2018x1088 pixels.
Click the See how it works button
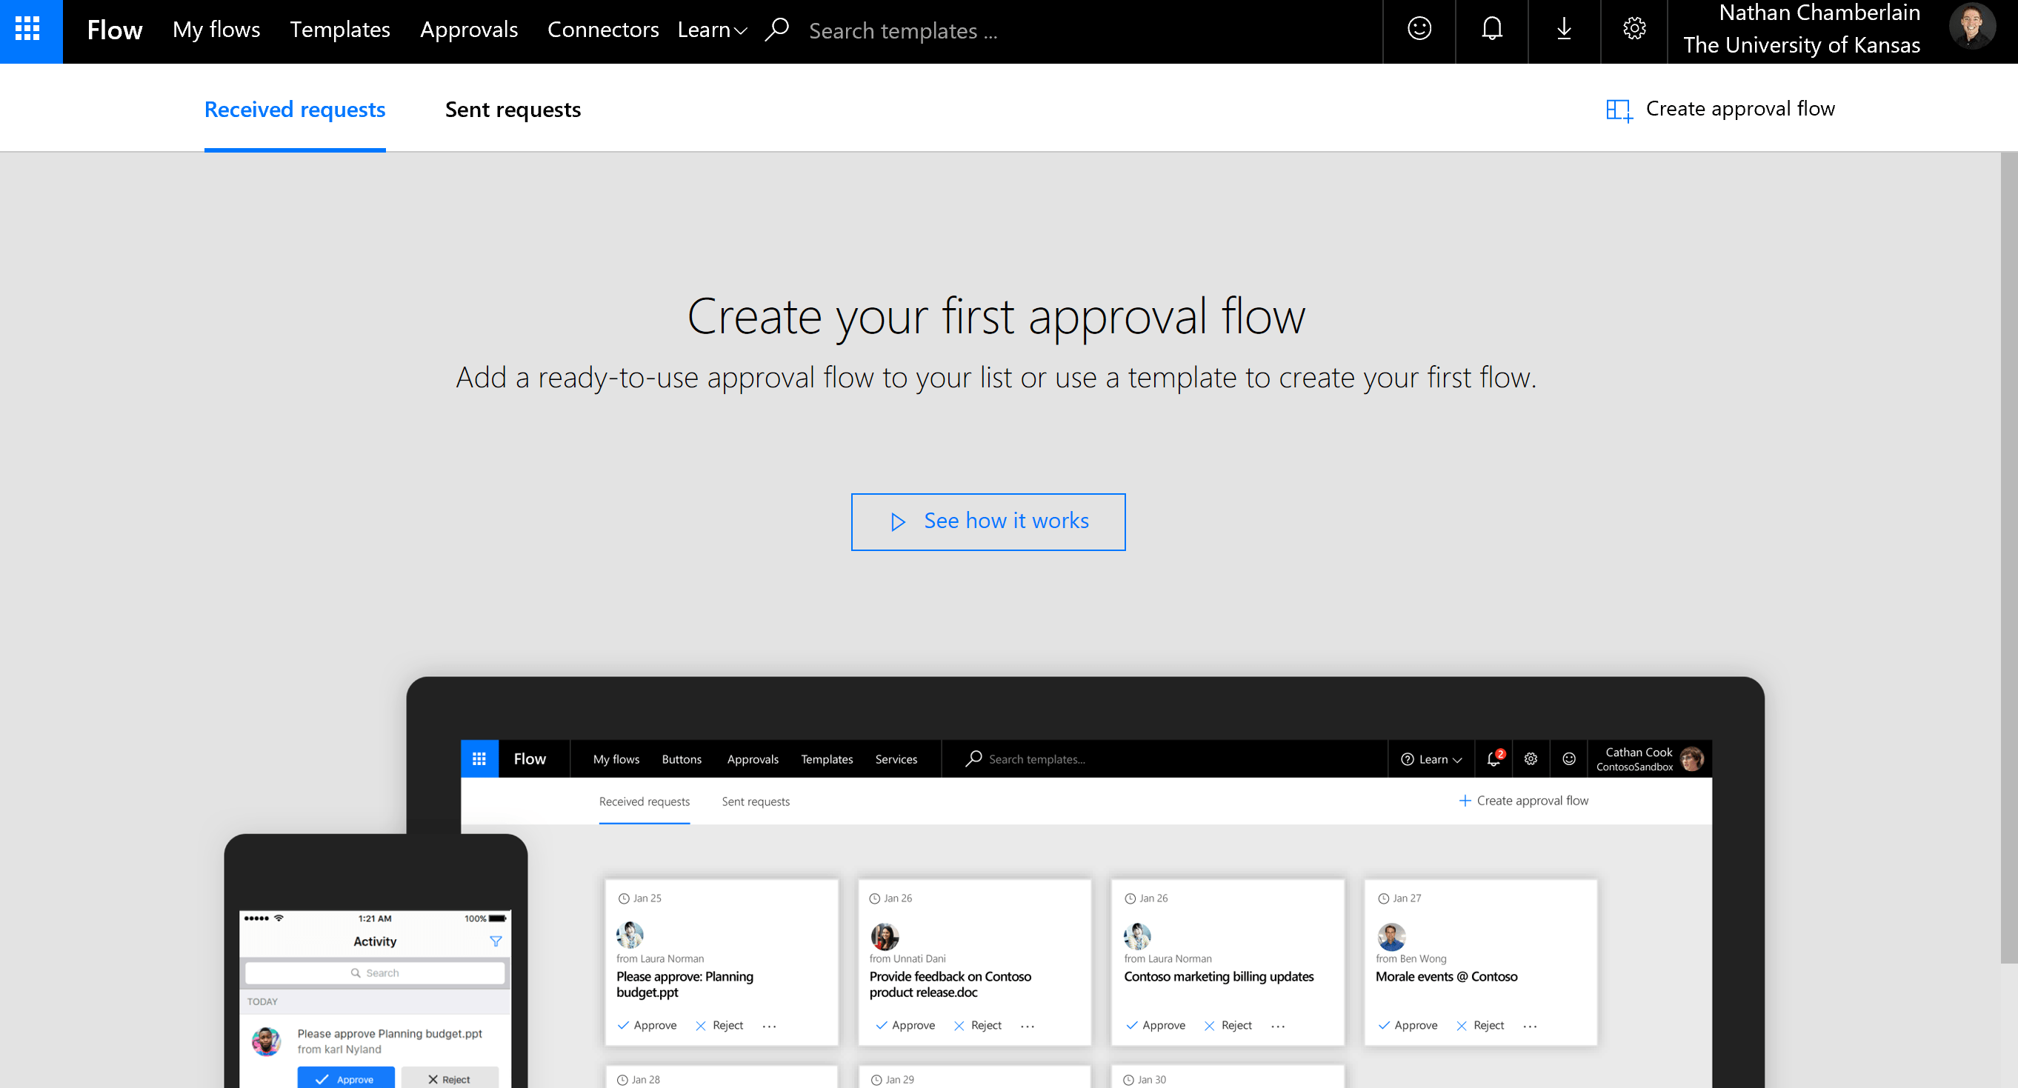988,521
